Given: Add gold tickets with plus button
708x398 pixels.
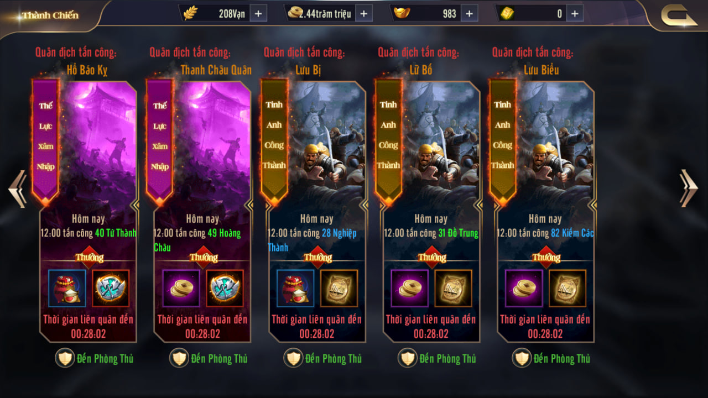Looking at the screenshot, I should [575, 13].
